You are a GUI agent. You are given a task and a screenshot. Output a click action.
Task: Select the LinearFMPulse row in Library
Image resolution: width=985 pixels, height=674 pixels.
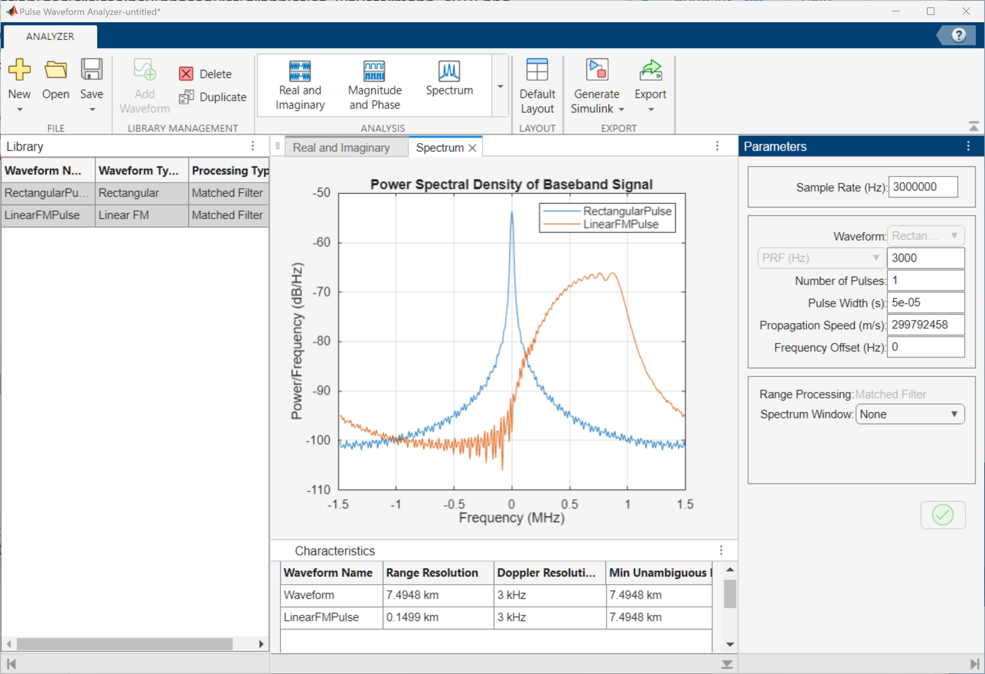click(135, 215)
